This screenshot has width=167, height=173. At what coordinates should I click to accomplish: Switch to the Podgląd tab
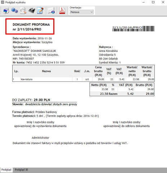click(6, 170)
